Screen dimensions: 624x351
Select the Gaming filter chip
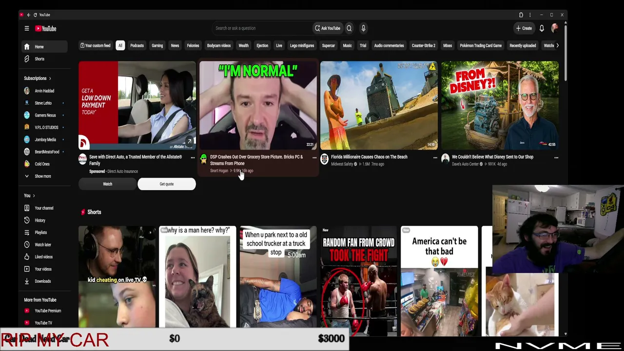(157, 45)
